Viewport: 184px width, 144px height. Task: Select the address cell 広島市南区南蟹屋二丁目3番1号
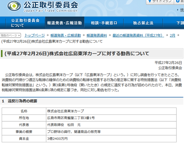111,118
